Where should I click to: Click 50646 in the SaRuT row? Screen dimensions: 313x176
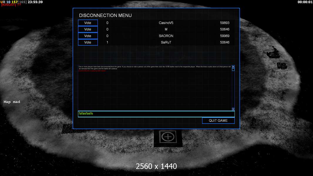pos(225,42)
